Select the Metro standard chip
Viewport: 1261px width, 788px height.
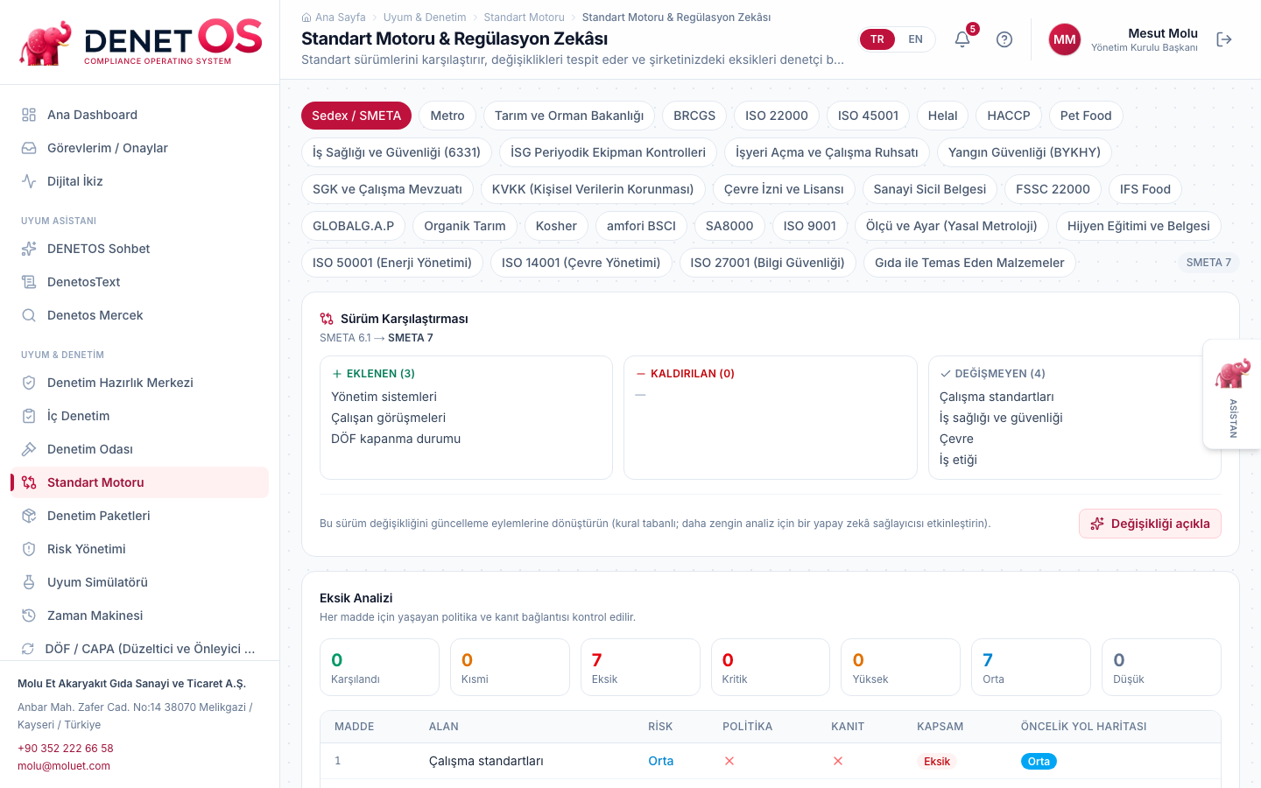(x=447, y=116)
